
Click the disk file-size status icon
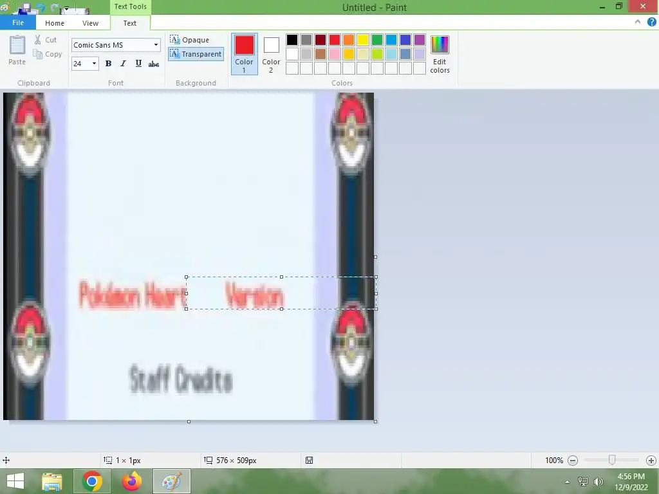tap(309, 461)
